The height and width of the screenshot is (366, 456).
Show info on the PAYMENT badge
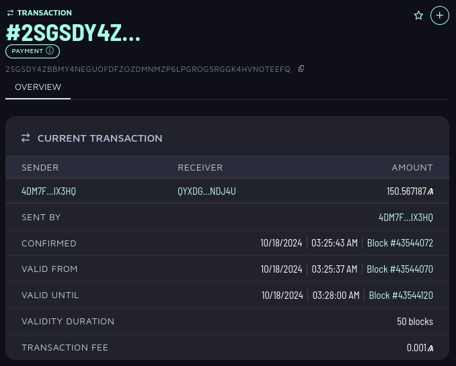click(50, 50)
